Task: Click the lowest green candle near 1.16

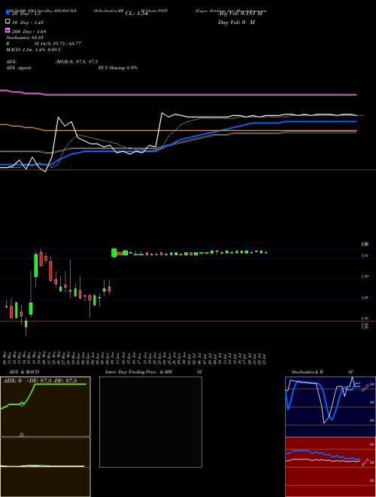Action: (x=26, y=324)
